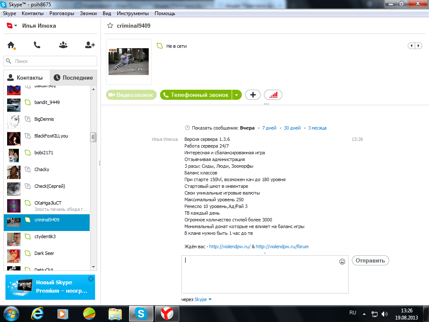Check call quality signal bars icon
Screen dimensions: 429x322
pyautogui.click(x=273, y=95)
